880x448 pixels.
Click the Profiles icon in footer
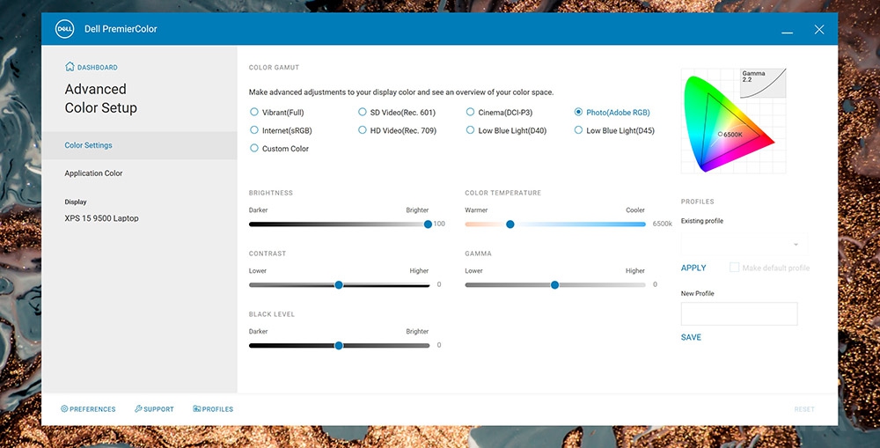[x=196, y=408]
